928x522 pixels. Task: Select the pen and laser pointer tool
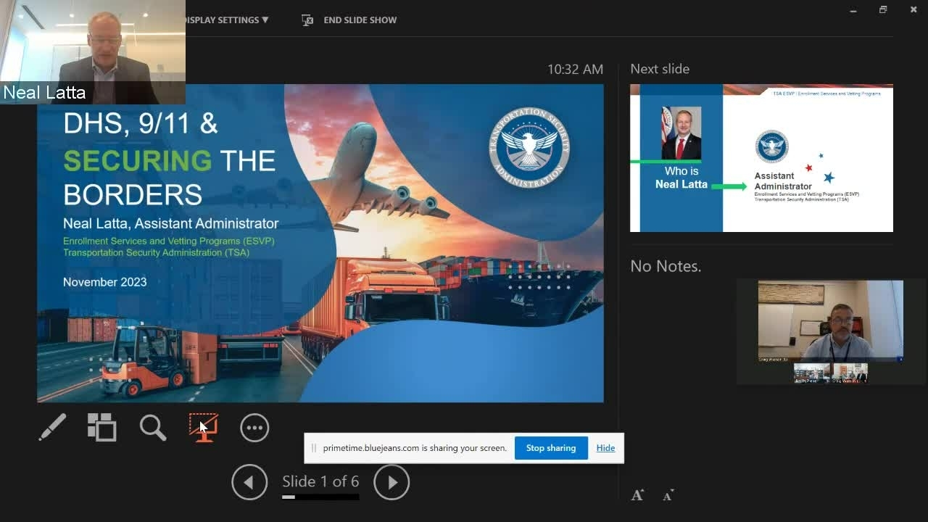tap(52, 428)
